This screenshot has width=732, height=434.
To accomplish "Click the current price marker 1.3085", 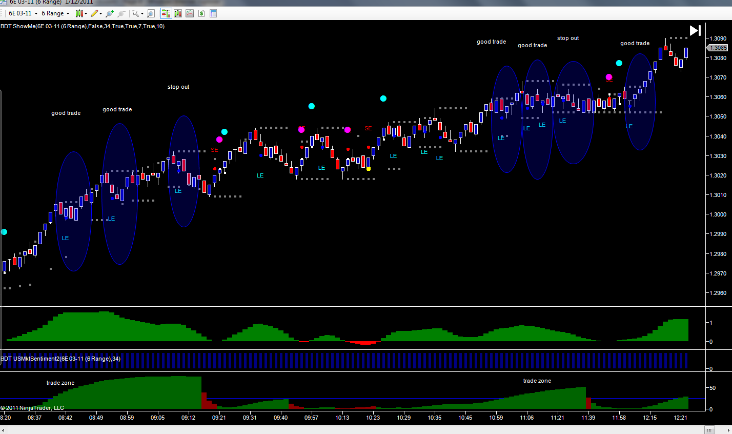I will (718, 48).
